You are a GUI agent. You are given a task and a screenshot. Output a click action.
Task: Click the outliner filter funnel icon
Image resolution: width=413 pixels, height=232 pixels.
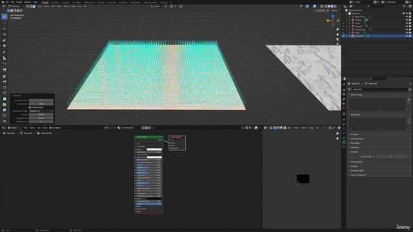pyautogui.click(x=404, y=6)
